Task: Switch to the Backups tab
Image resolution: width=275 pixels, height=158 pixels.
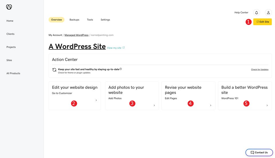Action: [74, 20]
